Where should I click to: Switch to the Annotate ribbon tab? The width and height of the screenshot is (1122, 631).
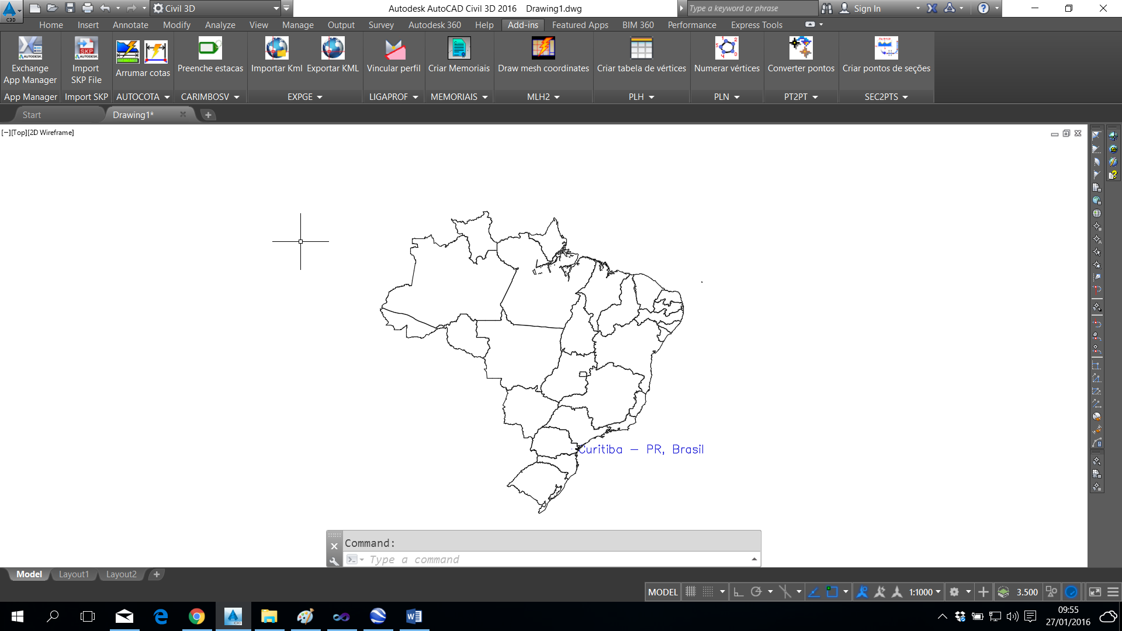click(130, 25)
